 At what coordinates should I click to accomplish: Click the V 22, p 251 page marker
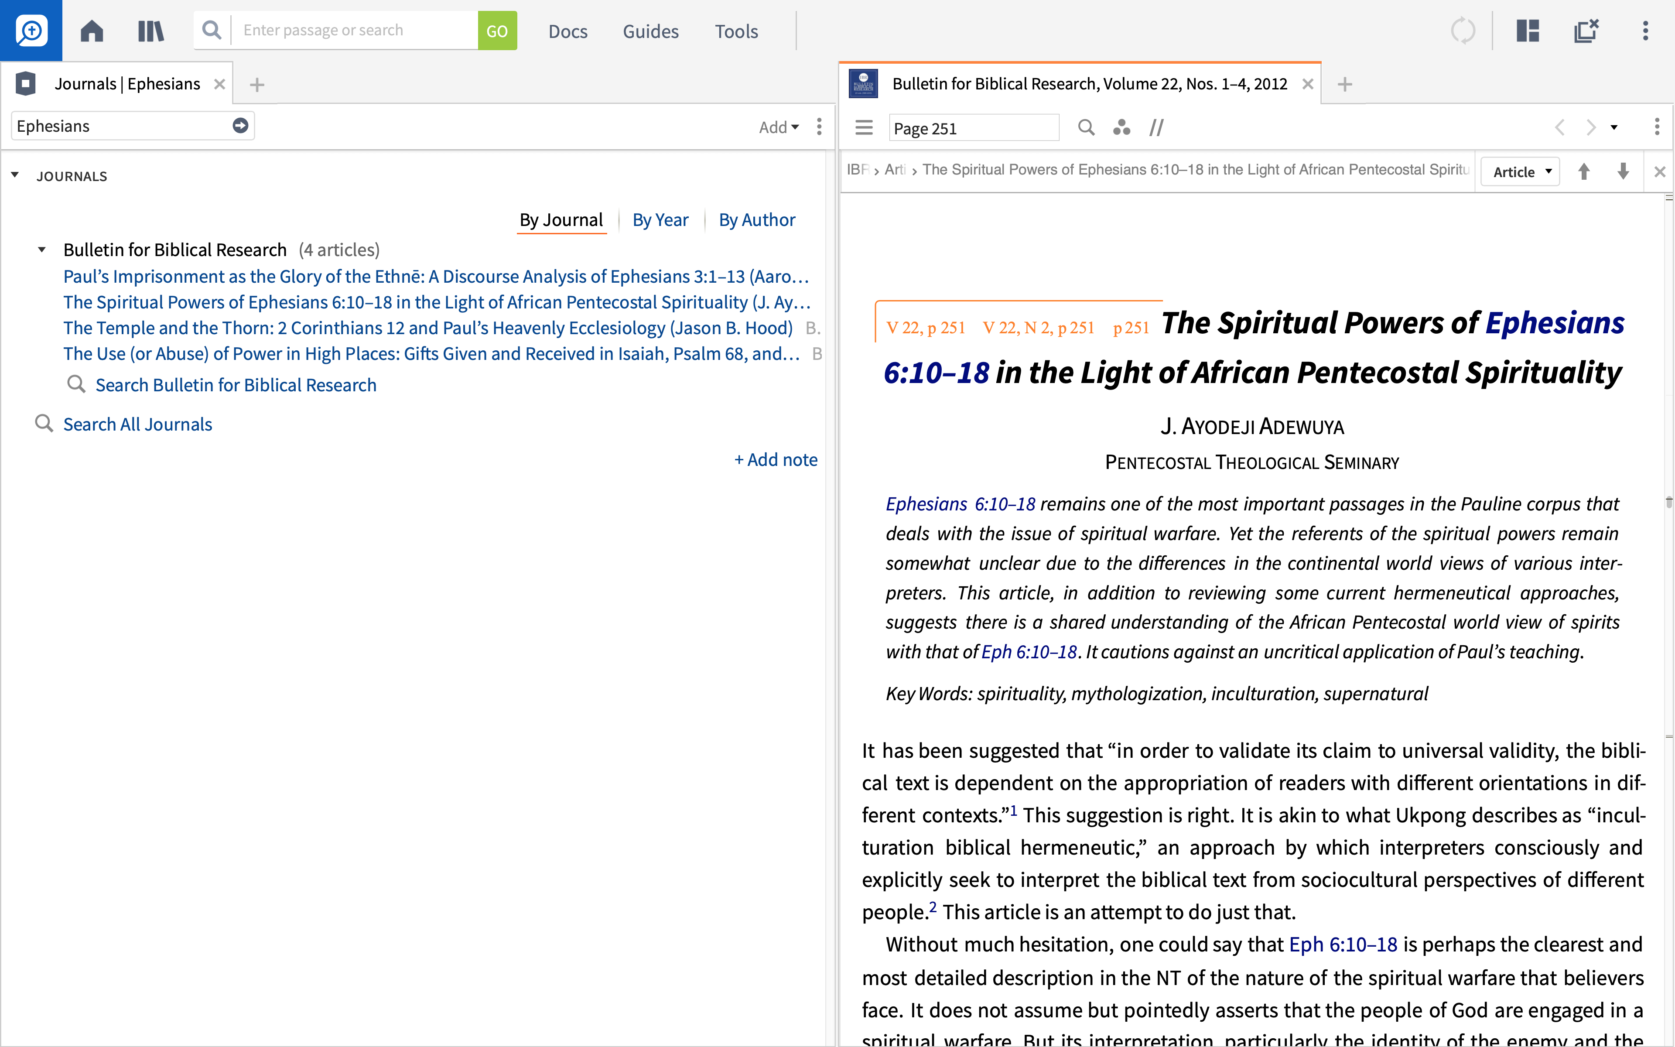click(x=926, y=328)
